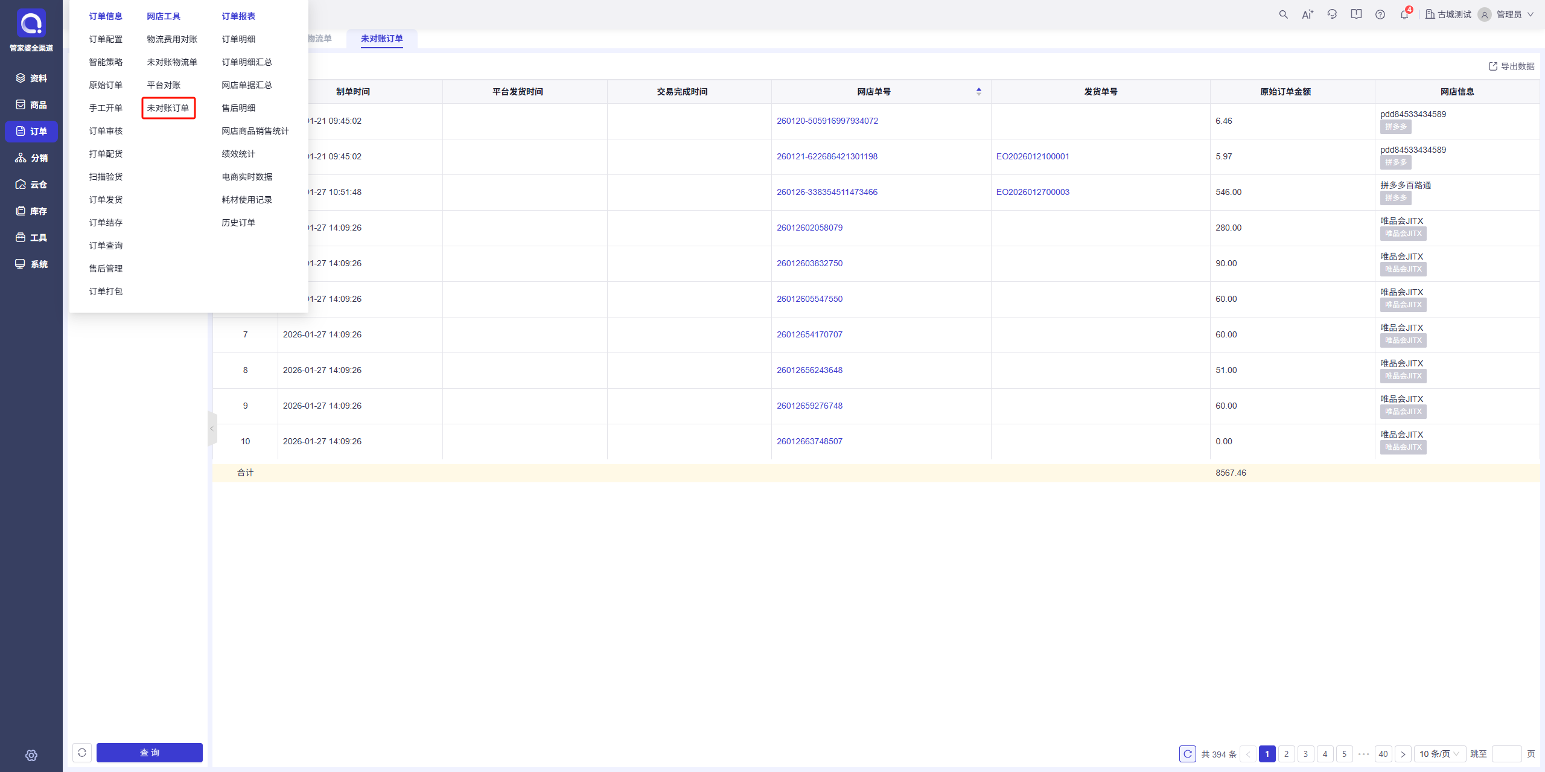Viewport: 1545px width, 772px height.
Task: Open notifications bell with badge
Action: coord(1405,14)
